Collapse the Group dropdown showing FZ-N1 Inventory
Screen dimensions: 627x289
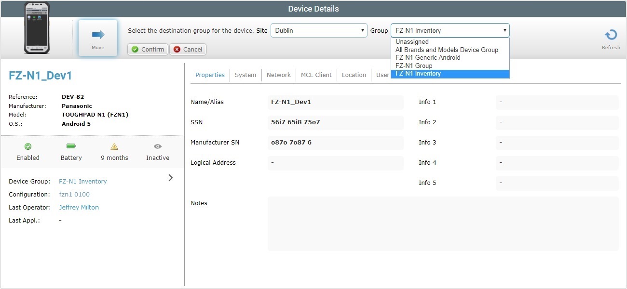pos(450,30)
